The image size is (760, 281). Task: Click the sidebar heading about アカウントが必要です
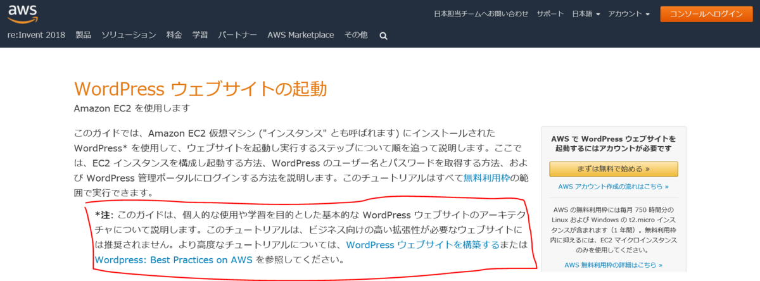pos(614,143)
